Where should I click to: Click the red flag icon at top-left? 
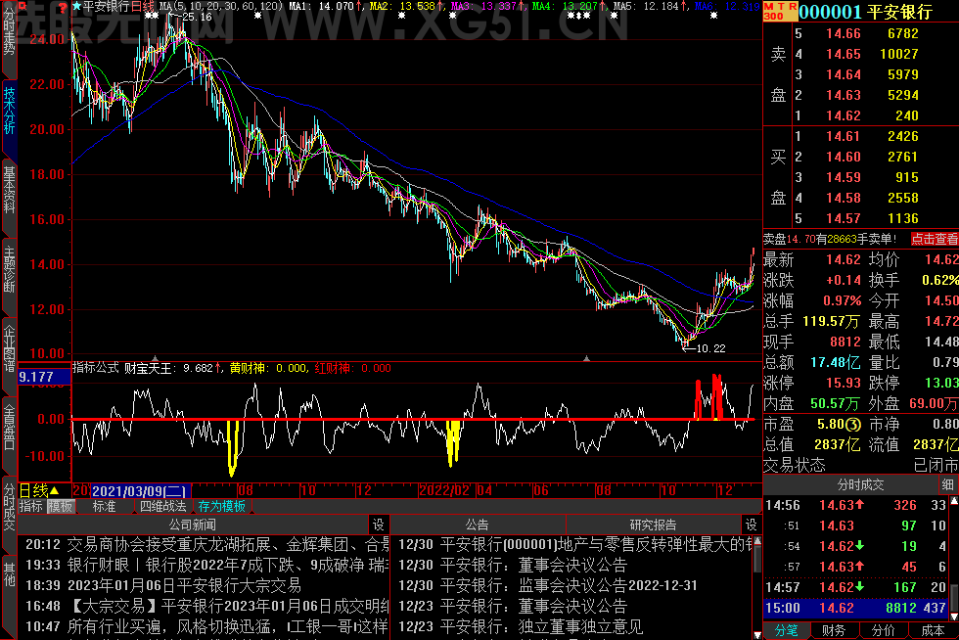coord(23,7)
